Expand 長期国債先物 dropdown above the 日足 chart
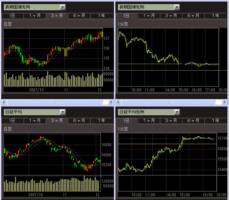Viewport: 229px width, 200px height. (x=62, y=7)
